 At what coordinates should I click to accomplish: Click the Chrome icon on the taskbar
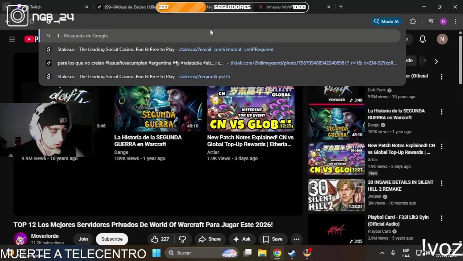tap(277, 253)
